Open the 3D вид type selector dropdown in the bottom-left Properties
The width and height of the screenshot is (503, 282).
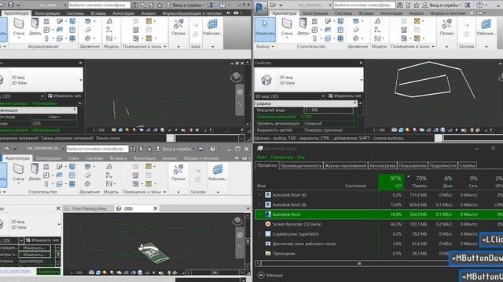(59, 225)
